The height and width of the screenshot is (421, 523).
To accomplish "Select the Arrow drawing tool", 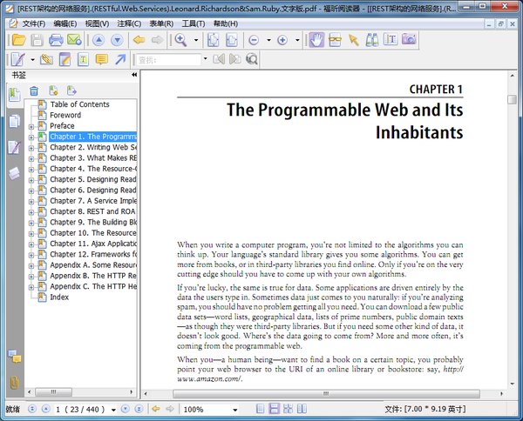I will click(x=120, y=59).
